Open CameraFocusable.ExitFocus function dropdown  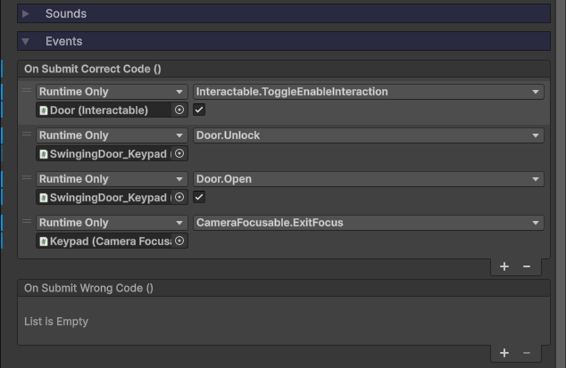[368, 223]
